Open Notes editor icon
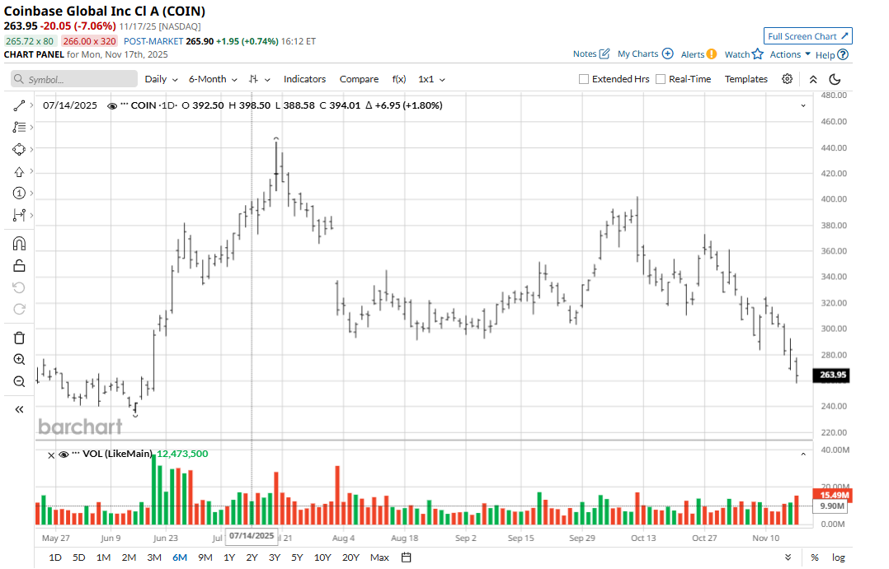889x569 pixels. [x=604, y=54]
